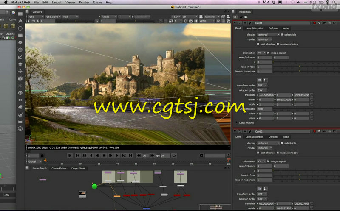The image size is (340, 211).
Task: Open the Merge nodes toolbar menu
Action: coord(20,64)
